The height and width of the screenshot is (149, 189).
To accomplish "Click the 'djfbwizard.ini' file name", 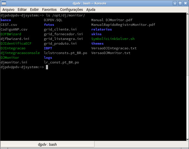I will 15,39.
